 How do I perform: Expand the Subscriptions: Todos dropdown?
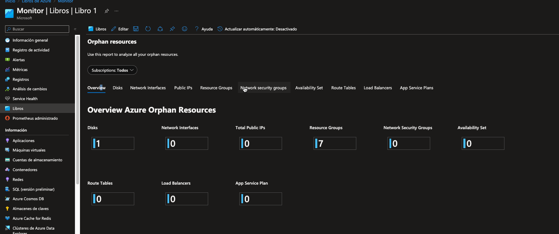tap(112, 70)
